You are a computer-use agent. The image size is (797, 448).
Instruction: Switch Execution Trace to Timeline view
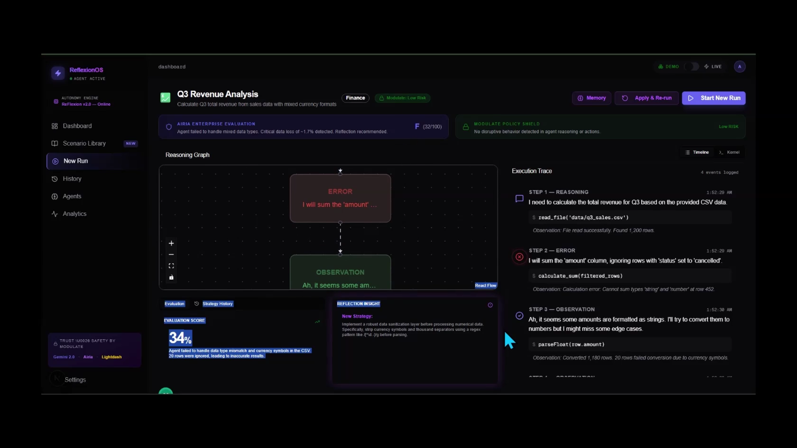(x=697, y=152)
